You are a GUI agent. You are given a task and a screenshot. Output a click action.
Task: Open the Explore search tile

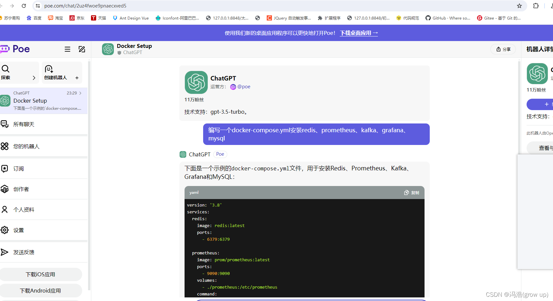pyautogui.click(x=19, y=73)
